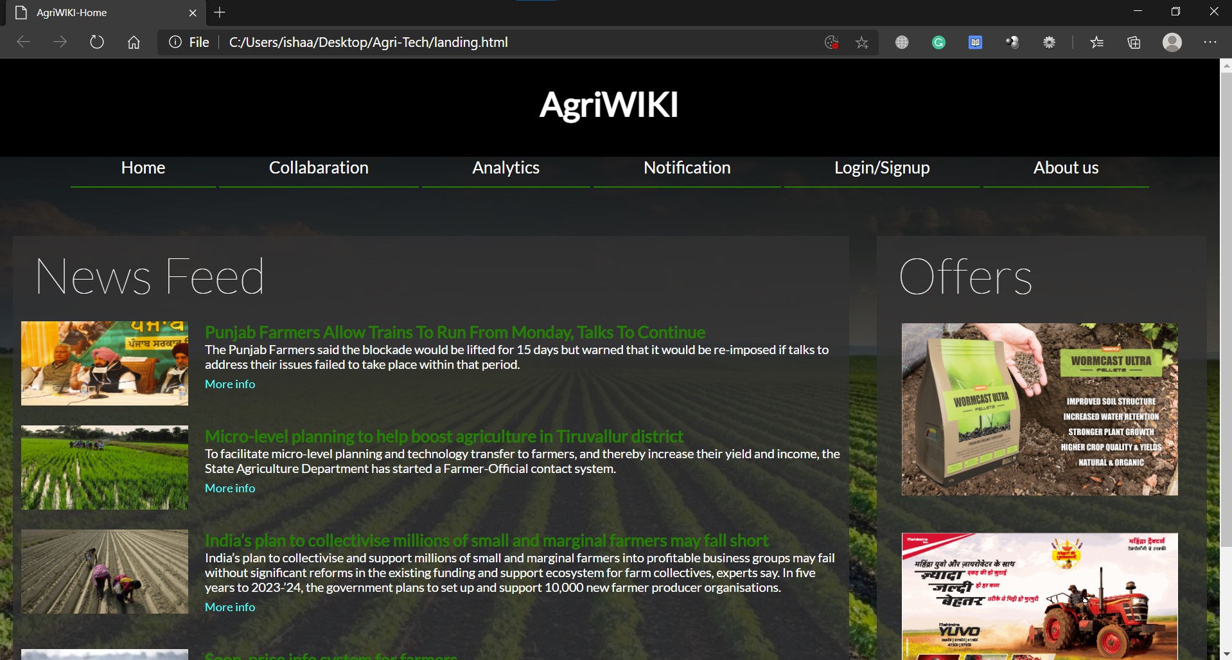
Task: Open India's plan to collectivise farmers headline
Action: (486, 540)
